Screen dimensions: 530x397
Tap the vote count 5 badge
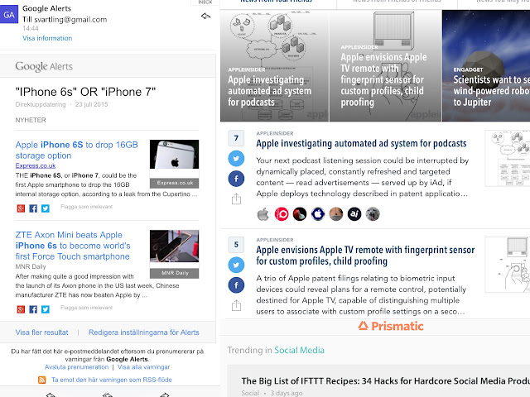(x=236, y=245)
